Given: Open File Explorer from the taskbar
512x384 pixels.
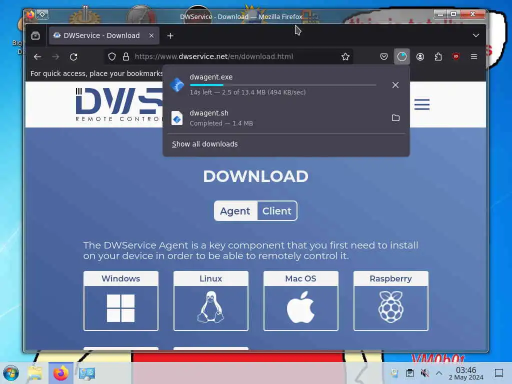Looking at the screenshot, I should pyautogui.click(x=35, y=373).
